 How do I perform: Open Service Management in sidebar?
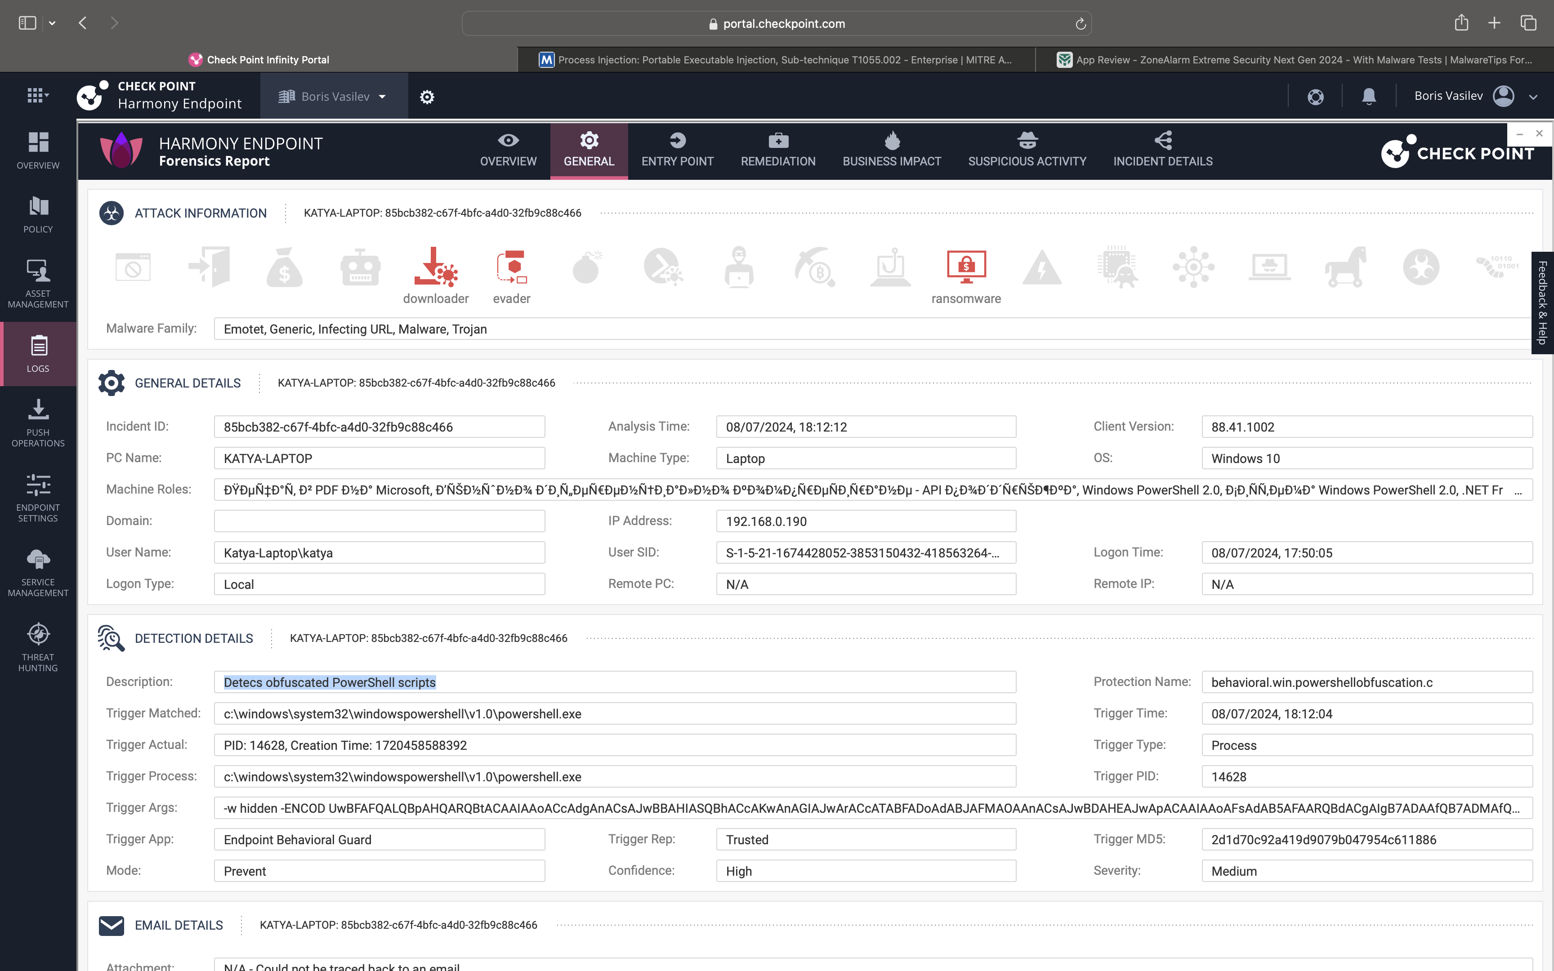pyautogui.click(x=38, y=573)
